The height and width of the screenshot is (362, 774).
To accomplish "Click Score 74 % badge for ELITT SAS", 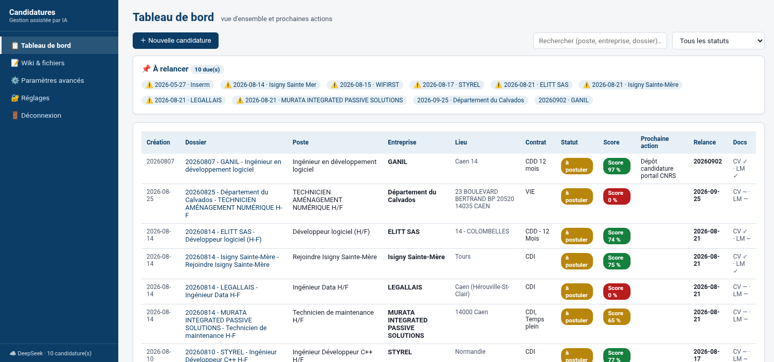I will point(617,236).
